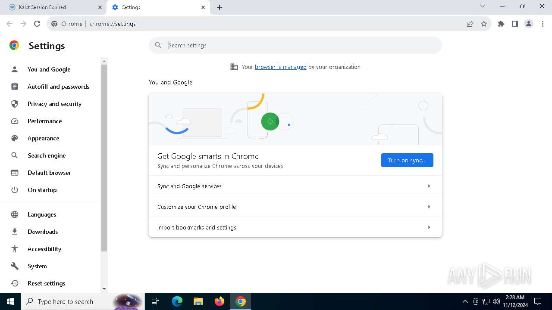Switch to the Kaist Session Expired tab
The height and width of the screenshot is (310, 552).
(54, 7)
